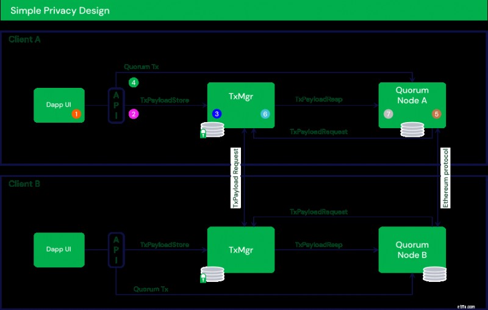This screenshot has height=310, width=488.
Task: Click the lock icon on Client B's TxMgr database
Action: point(203,278)
